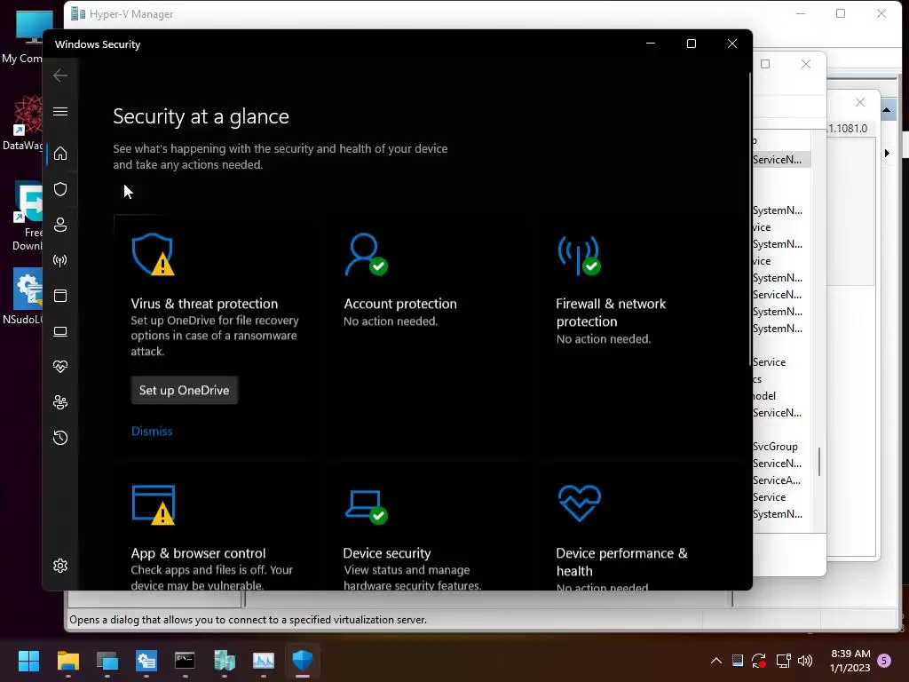Open Command Prompt taskbar icon
Image resolution: width=909 pixels, height=682 pixels.
(x=185, y=661)
